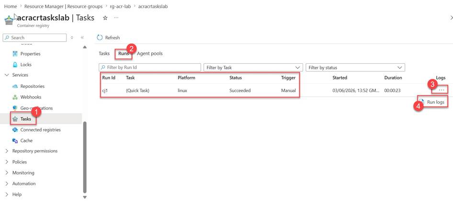Click the Connected registries icon
The image size is (453, 201).
tap(15, 130)
